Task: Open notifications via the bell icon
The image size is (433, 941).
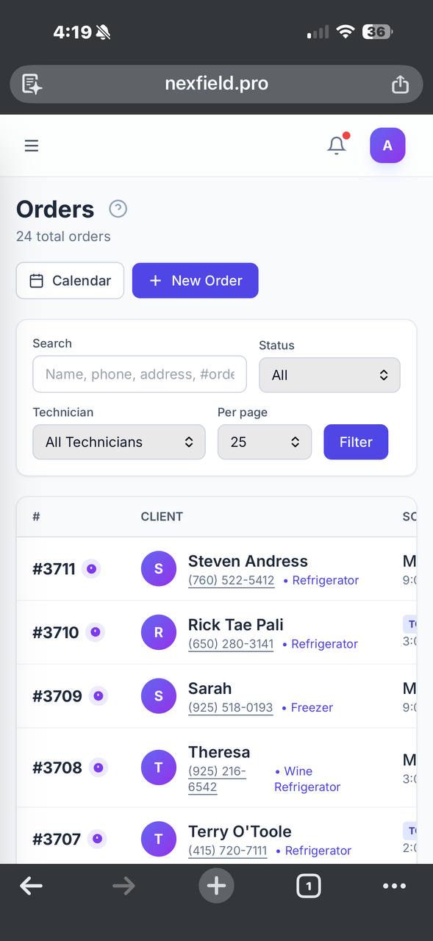Action: [336, 145]
